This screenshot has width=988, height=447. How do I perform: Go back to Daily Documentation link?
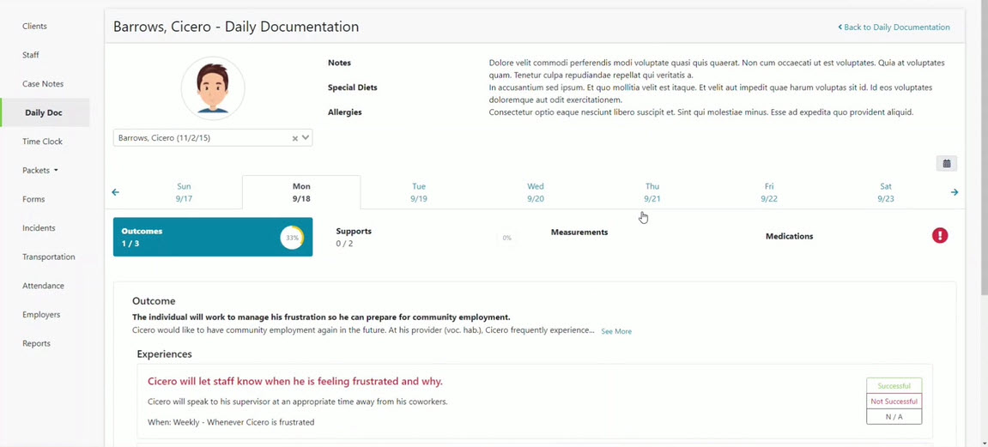(894, 27)
